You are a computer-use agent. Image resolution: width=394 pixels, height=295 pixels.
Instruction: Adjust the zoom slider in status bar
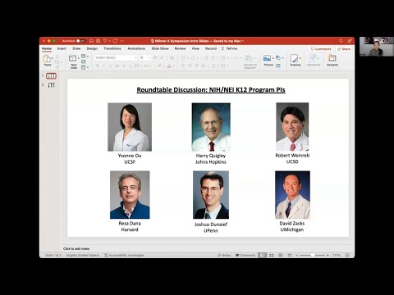[313, 255]
